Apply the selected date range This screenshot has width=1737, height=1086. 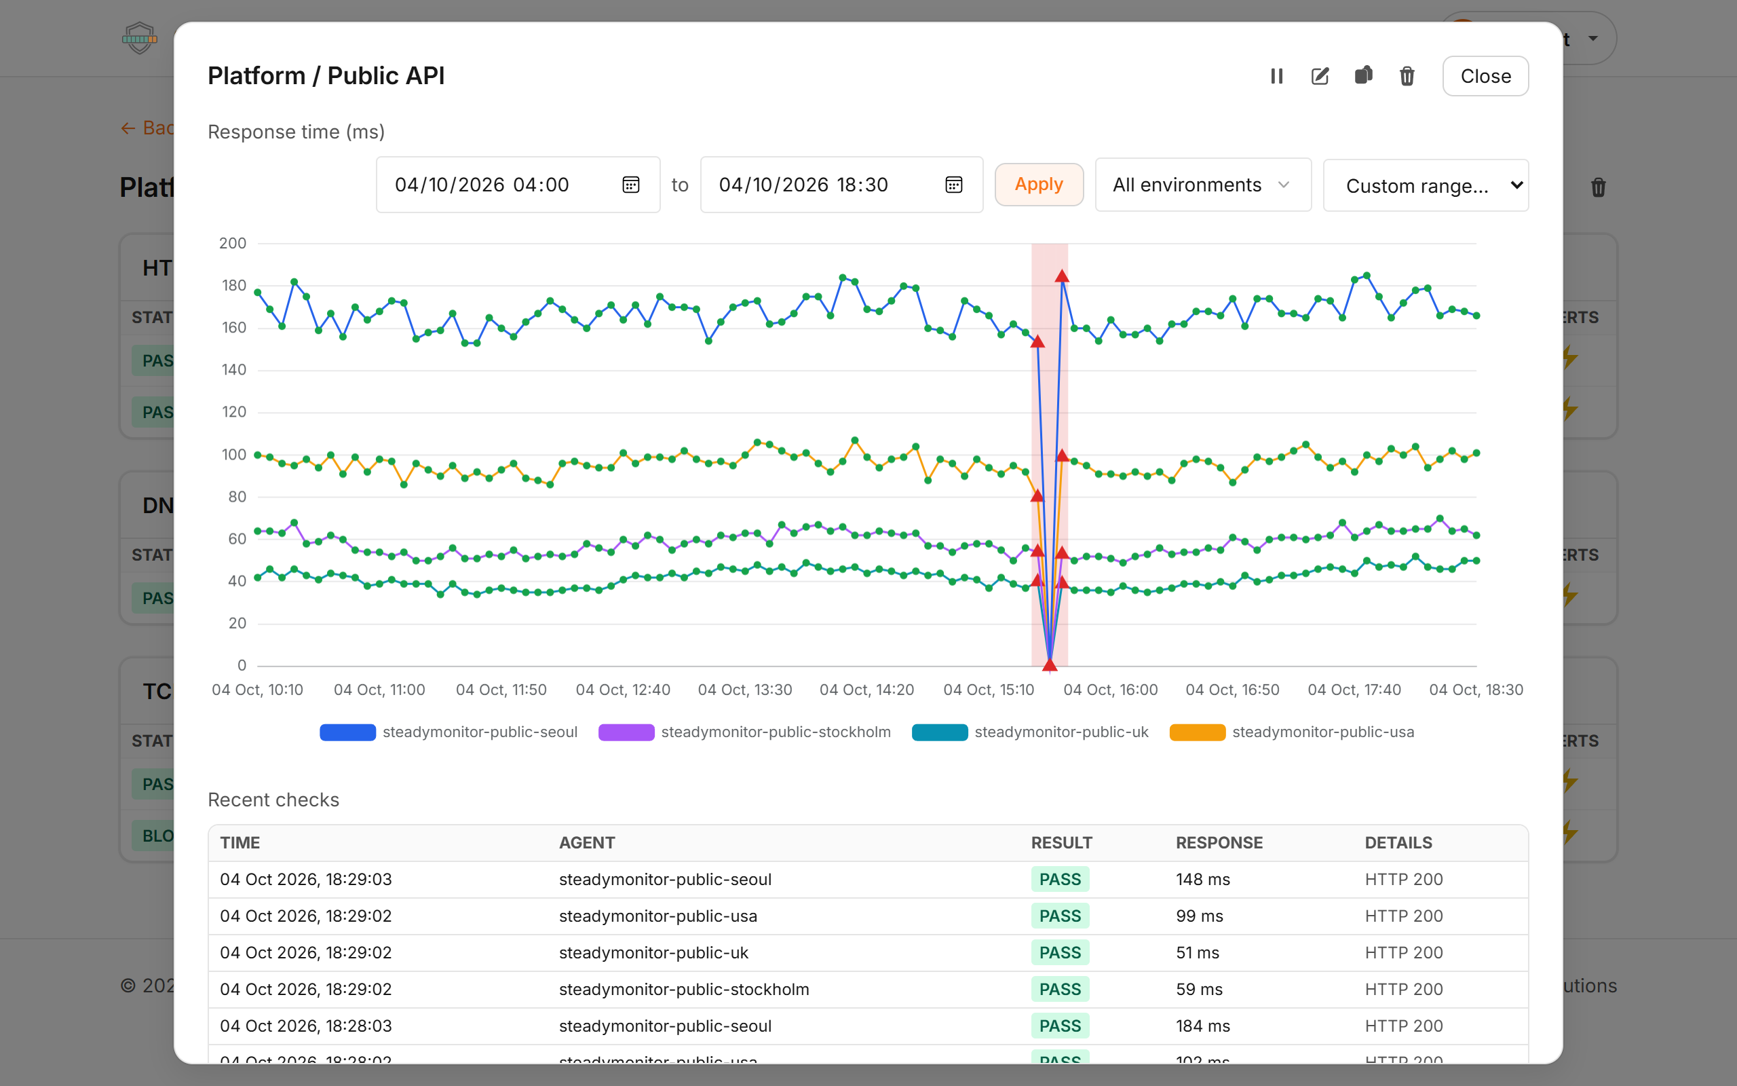click(x=1039, y=185)
